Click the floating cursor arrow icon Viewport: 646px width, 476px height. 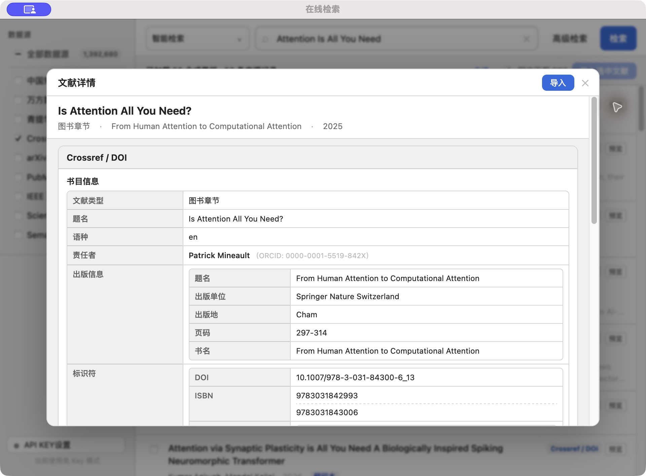coord(617,107)
